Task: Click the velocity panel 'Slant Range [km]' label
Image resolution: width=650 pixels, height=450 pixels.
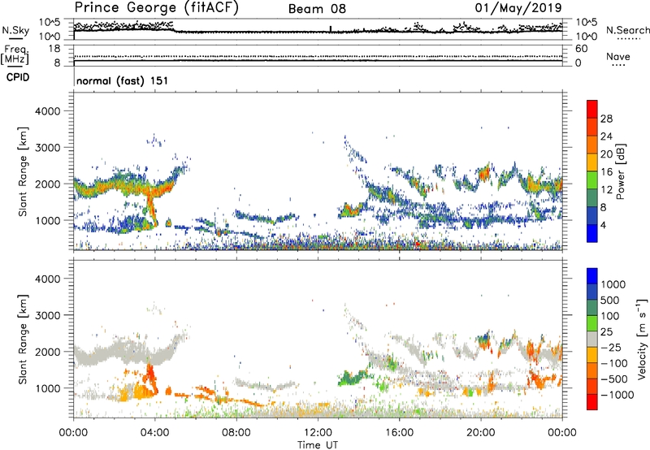Action: pos(23,339)
